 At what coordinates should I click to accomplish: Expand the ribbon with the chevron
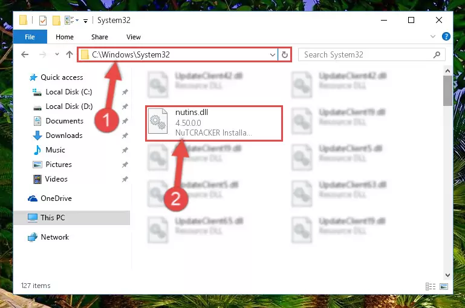tap(433, 36)
